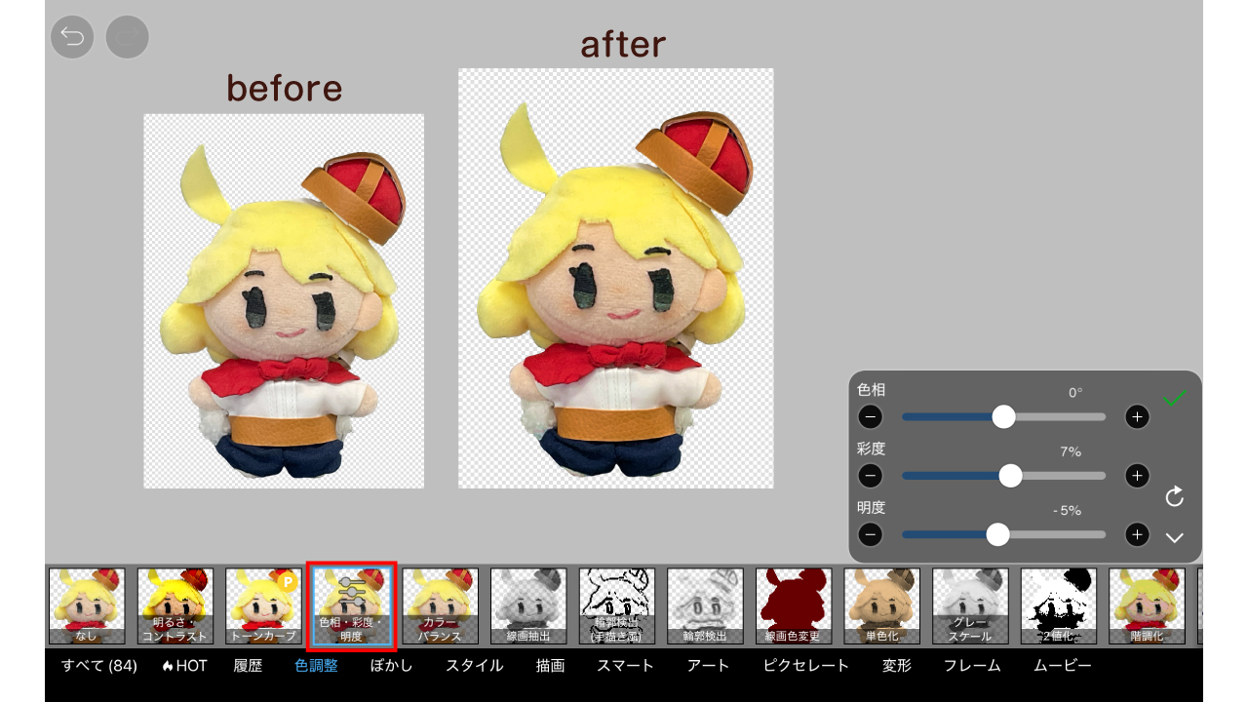This screenshot has width=1248, height=702.
Task: Show all filters via すべて (84)
Action: [98, 666]
